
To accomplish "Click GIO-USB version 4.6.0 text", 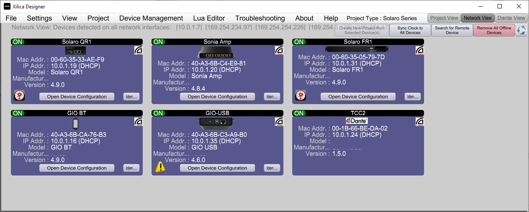I will coord(198,160).
